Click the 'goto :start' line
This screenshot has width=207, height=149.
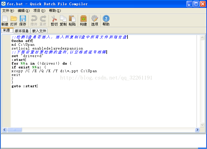pos(24,86)
